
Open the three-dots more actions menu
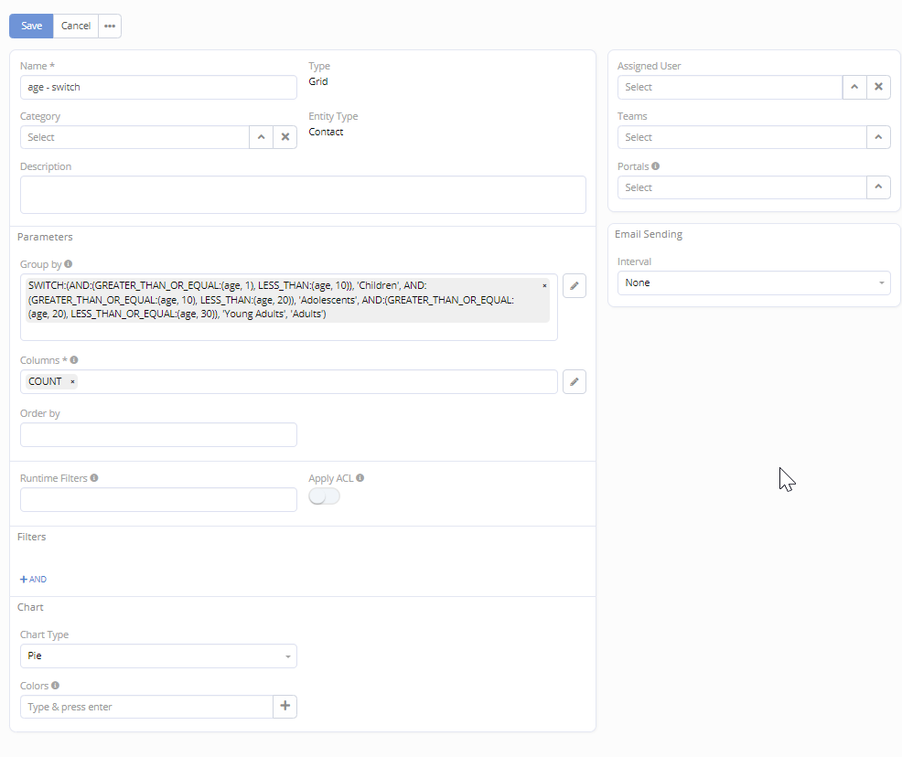click(110, 26)
